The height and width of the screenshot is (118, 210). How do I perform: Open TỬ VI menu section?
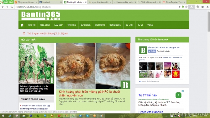(140, 25)
